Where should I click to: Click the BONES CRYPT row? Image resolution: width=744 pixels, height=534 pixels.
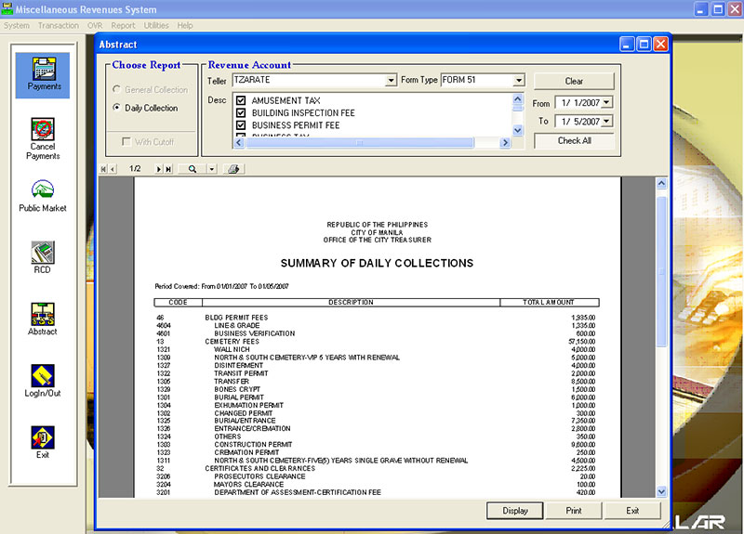pos(376,389)
